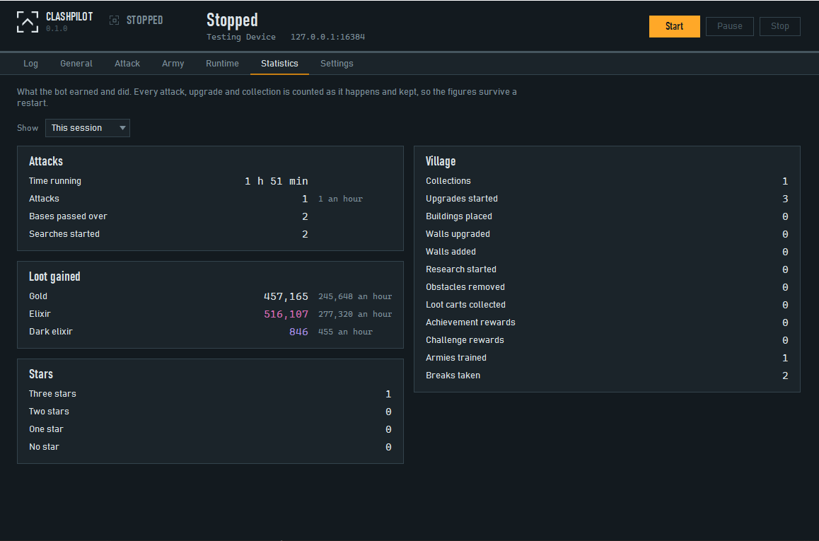819x541 pixels.
Task: Click the attacks rate '1 an hour'
Action: pyautogui.click(x=340, y=199)
